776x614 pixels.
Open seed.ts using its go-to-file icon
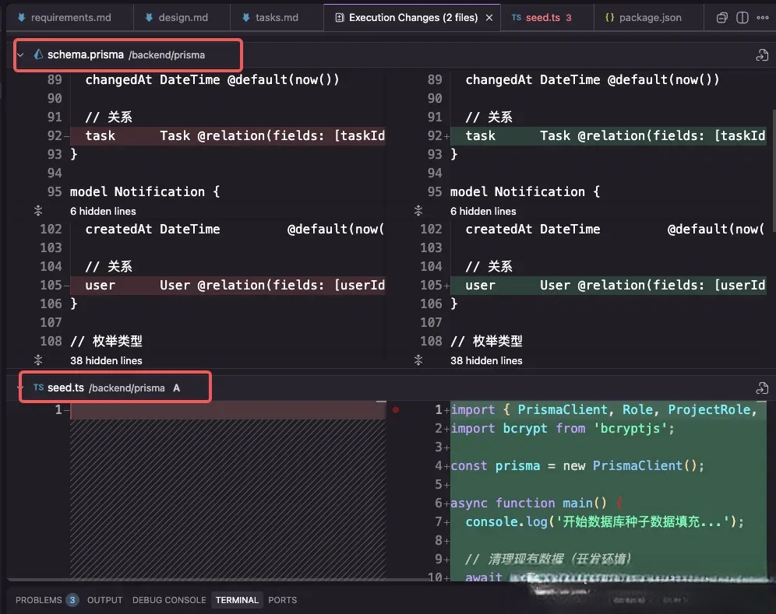(762, 388)
